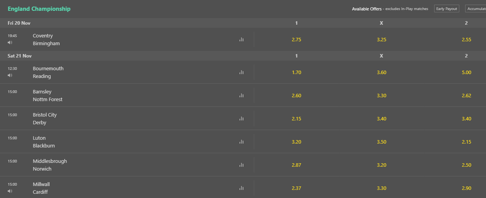Click audio speaker icon for Coventry match
Viewport: 486px width, 198px height.
[x=10, y=42]
